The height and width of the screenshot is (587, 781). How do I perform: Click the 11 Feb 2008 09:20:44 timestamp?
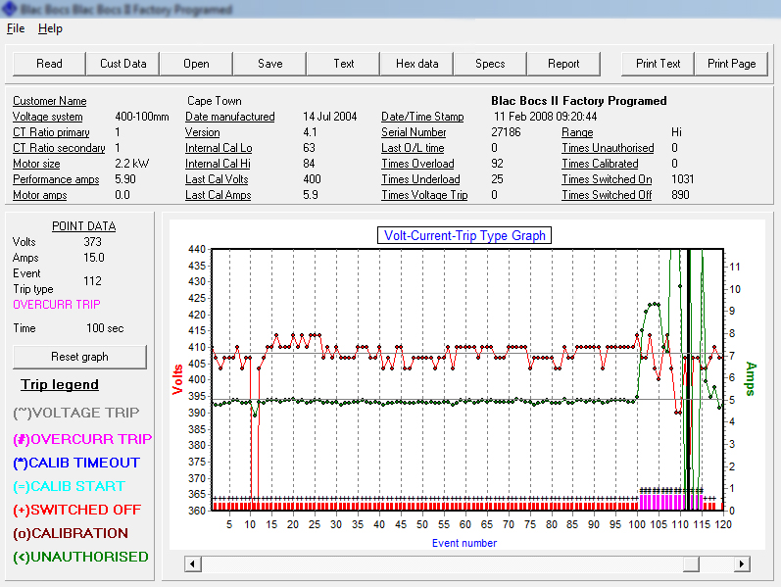(x=546, y=117)
